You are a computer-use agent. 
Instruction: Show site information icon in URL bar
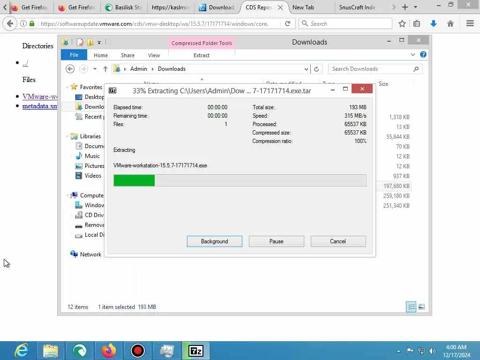pyautogui.click(x=23, y=23)
